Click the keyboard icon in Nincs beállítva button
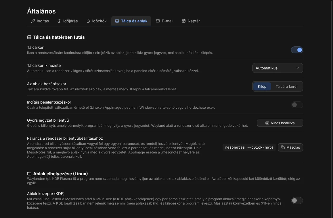Image resolution: width=333 pixels, height=218 pixels. pos(267,123)
